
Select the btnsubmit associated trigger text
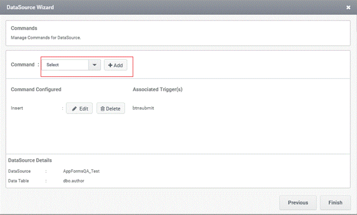(x=143, y=108)
